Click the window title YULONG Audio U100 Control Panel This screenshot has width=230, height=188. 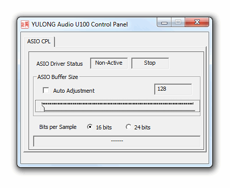pyautogui.click(x=79, y=24)
